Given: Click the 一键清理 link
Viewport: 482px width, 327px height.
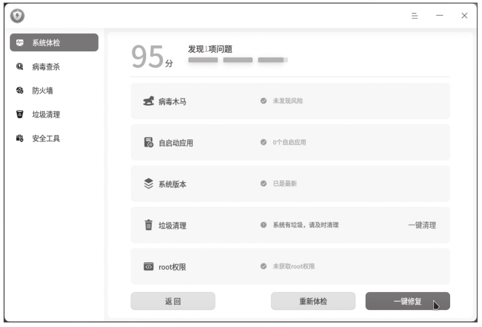Looking at the screenshot, I should click(x=422, y=225).
